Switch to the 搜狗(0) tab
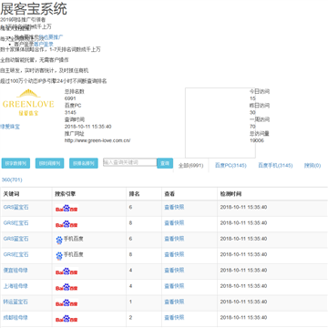This screenshot has height=328, width=328. pyautogui.click(x=313, y=166)
